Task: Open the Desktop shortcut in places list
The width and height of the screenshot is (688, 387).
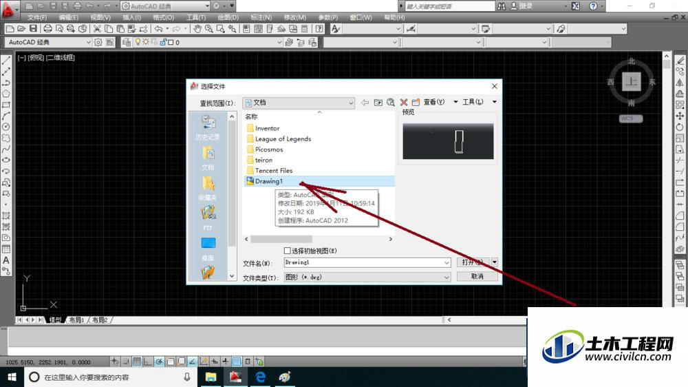Action: 208,249
